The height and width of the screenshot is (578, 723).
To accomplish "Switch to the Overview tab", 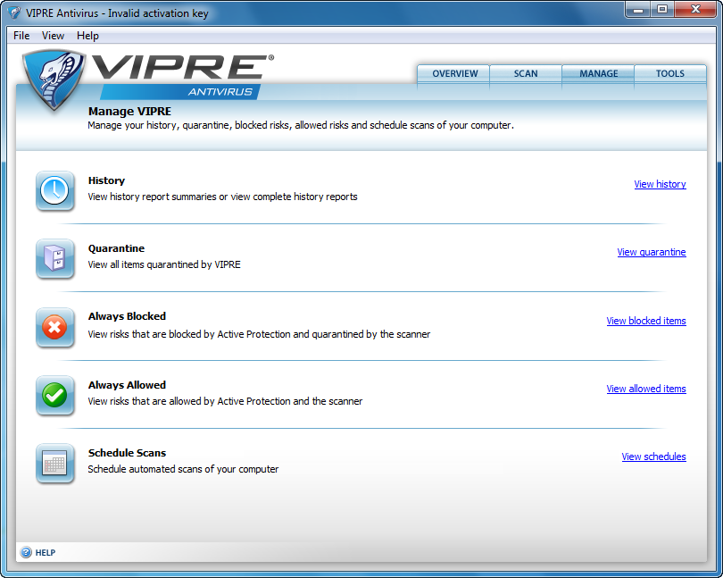I will tap(453, 74).
